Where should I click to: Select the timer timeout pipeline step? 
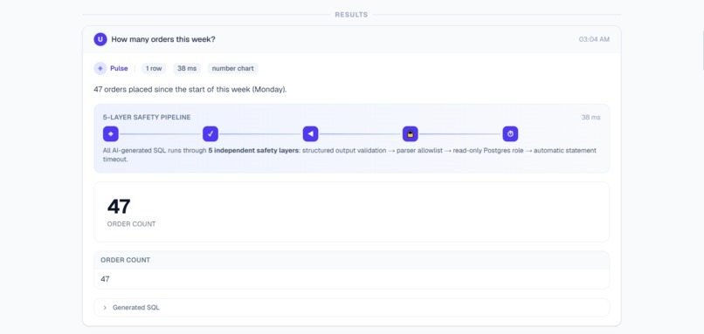tap(510, 133)
